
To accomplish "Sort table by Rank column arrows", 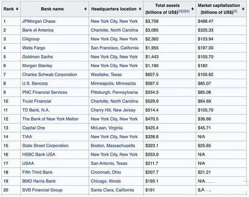I will (17, 9).
